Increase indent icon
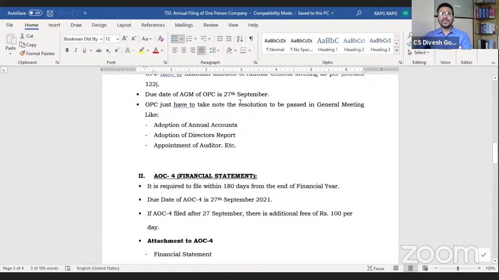Screen dimensions: 499x280 [228, 38]
